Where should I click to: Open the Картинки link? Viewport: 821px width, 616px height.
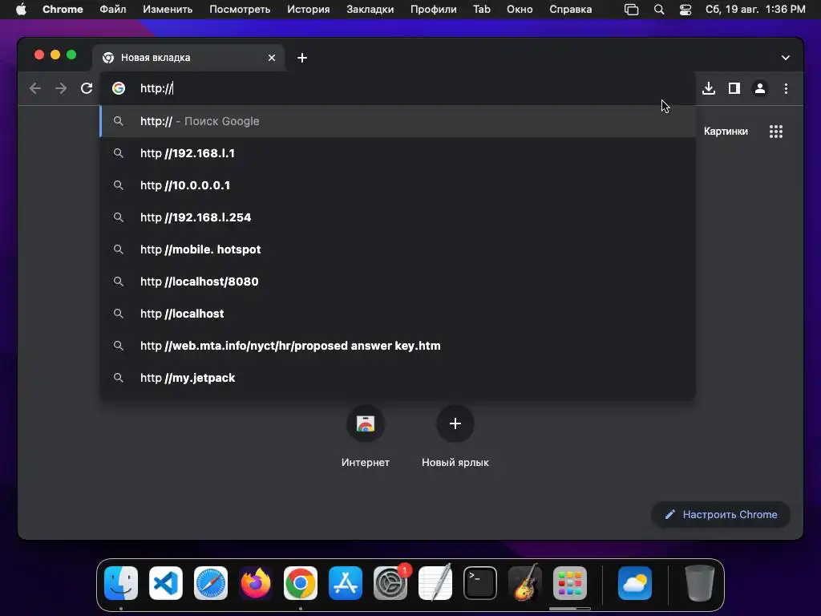[726, 132]
